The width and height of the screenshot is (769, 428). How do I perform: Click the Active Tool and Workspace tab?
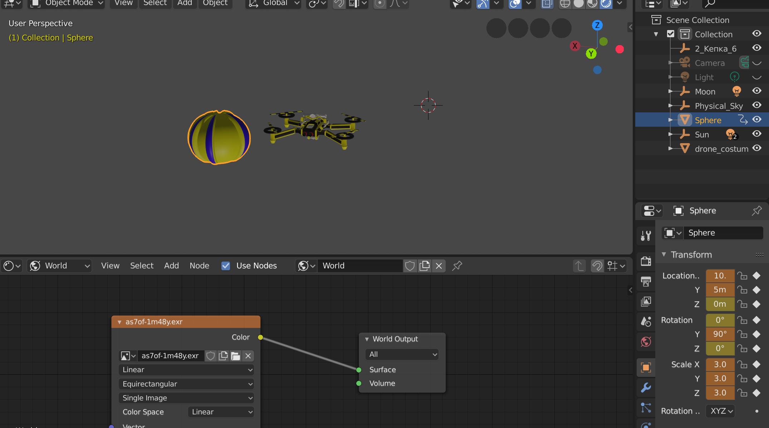click(x=646, y=235)
